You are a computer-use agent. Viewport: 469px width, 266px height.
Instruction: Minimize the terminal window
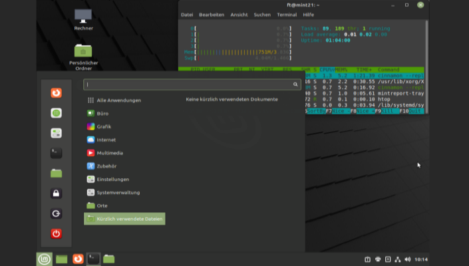pyautogui.click(x=392, y=5)
